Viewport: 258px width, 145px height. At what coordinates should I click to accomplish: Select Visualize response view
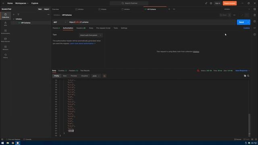click(x=84, y=76)
